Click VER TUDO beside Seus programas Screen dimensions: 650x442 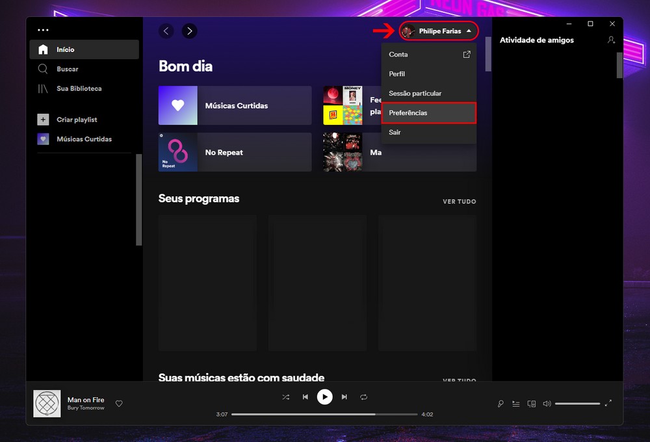(x=459, y=201)
